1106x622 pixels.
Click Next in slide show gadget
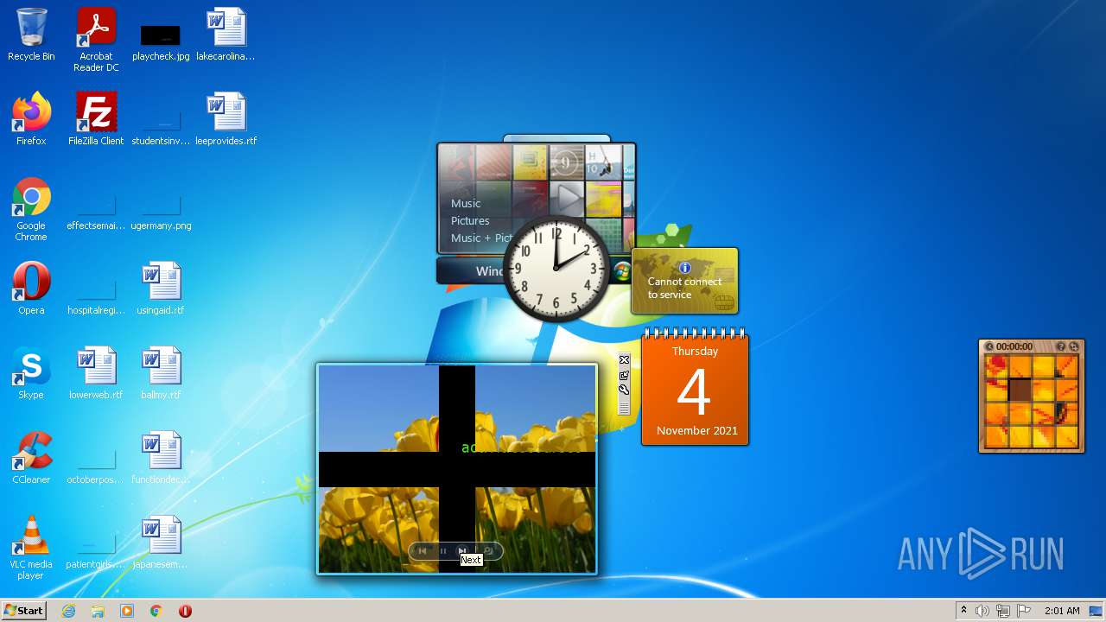point(463,550)
